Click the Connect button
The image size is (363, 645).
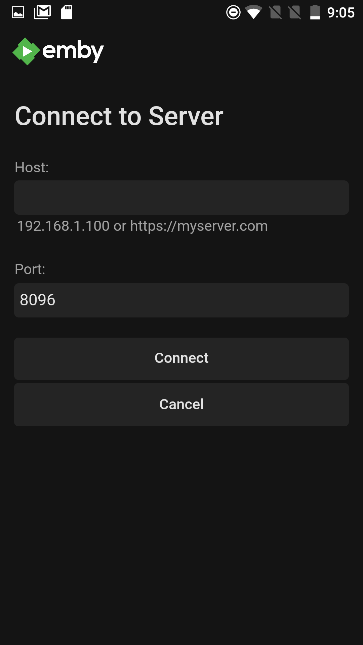coord(182,359)
